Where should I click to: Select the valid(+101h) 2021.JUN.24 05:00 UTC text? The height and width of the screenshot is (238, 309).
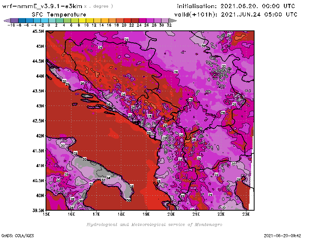(236, 15)
